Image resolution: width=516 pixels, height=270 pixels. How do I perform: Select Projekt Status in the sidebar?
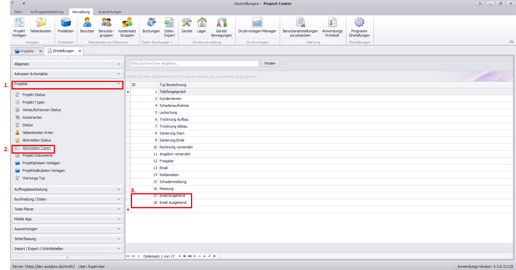tap(34, 95)
